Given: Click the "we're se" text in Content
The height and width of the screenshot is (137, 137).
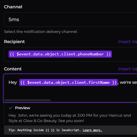Looking at the screenshot, I should (128, 82).
